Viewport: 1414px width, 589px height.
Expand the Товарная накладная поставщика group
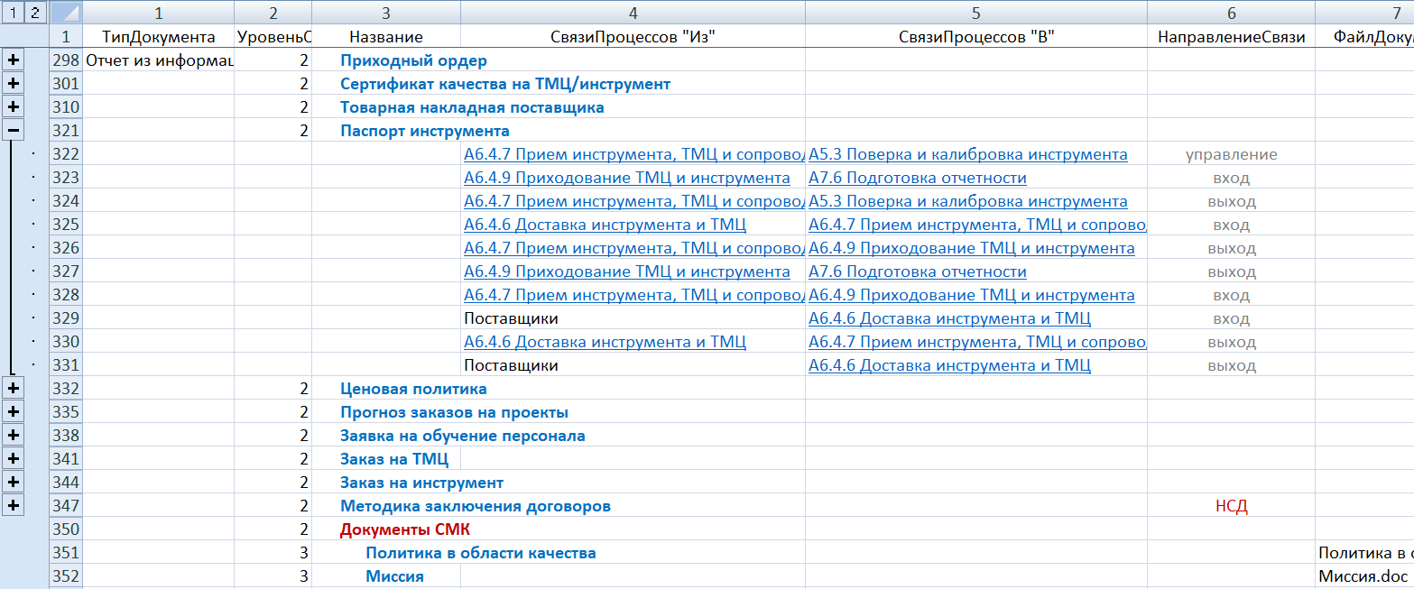pyautogui.click(x=14, y=107)
